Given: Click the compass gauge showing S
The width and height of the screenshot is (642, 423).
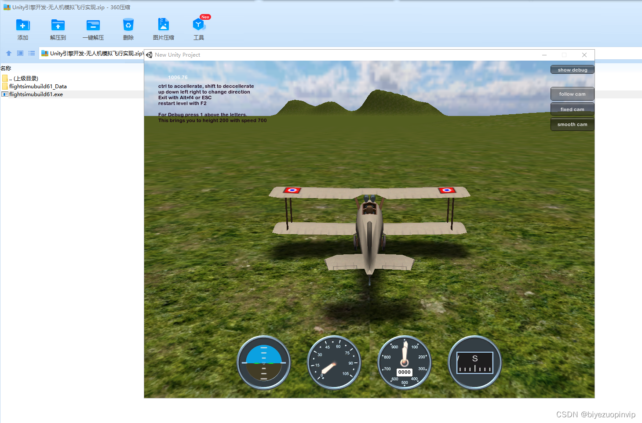Looking at the screenshot, I should pos(475,363).
